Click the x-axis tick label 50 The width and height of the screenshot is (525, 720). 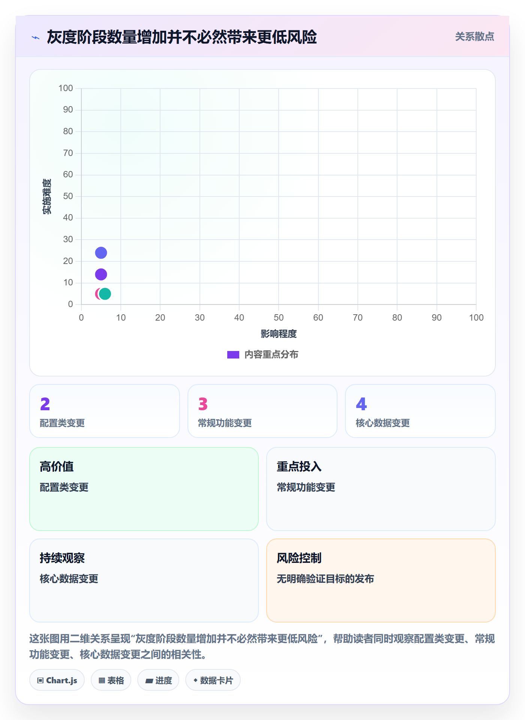pos(279,318)
